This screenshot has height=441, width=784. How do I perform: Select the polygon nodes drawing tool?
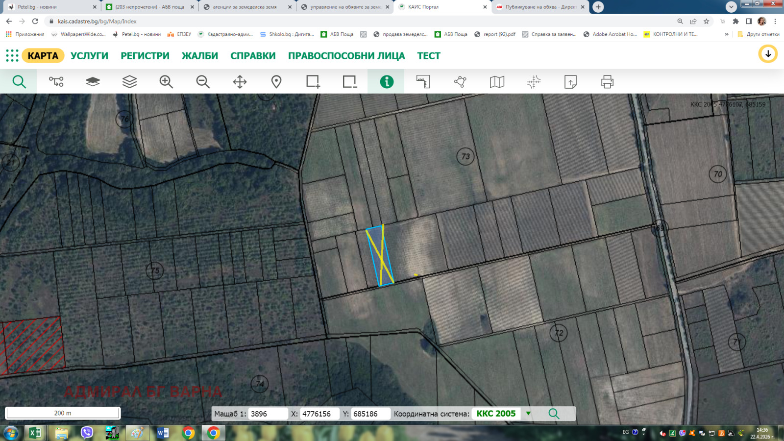[460, 81]
